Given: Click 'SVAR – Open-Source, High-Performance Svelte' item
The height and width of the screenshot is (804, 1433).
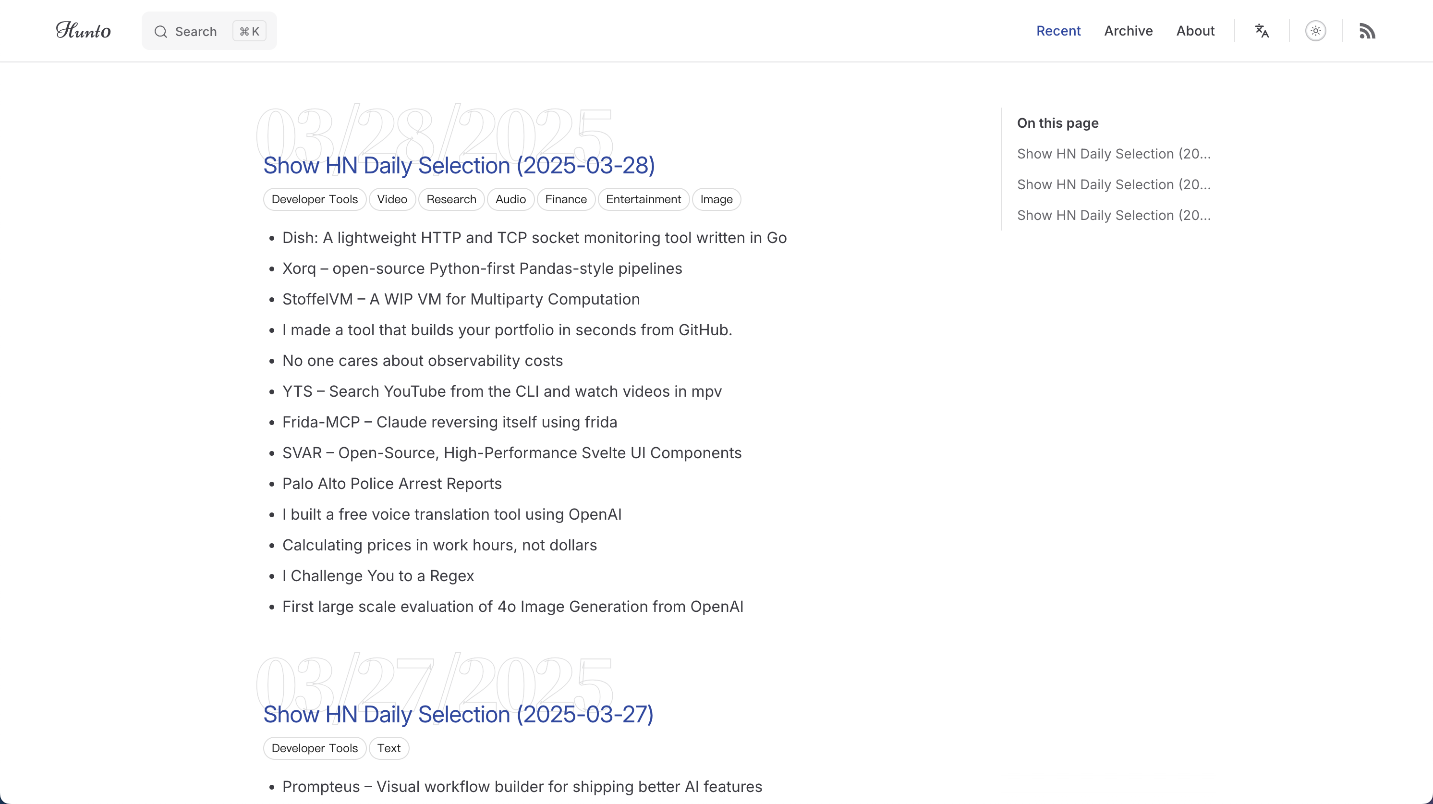Looking at the screenshot, I should (x=512, y=453).
